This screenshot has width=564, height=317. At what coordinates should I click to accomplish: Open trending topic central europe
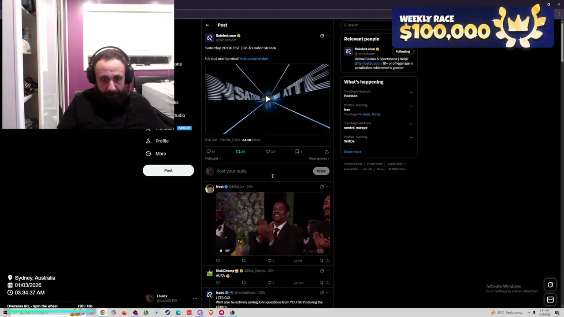point(356,128)
